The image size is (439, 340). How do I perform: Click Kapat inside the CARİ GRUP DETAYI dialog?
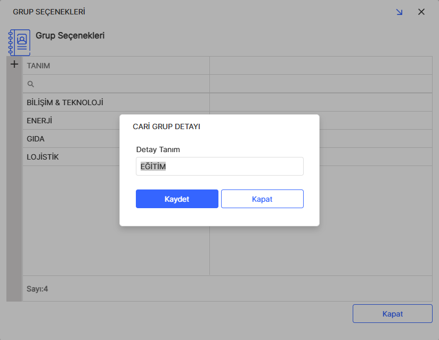[262, 199]
